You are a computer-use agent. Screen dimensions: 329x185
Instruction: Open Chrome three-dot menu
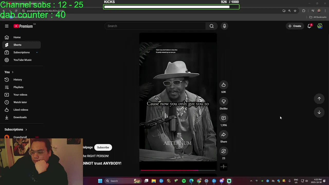tap(325, 11)
